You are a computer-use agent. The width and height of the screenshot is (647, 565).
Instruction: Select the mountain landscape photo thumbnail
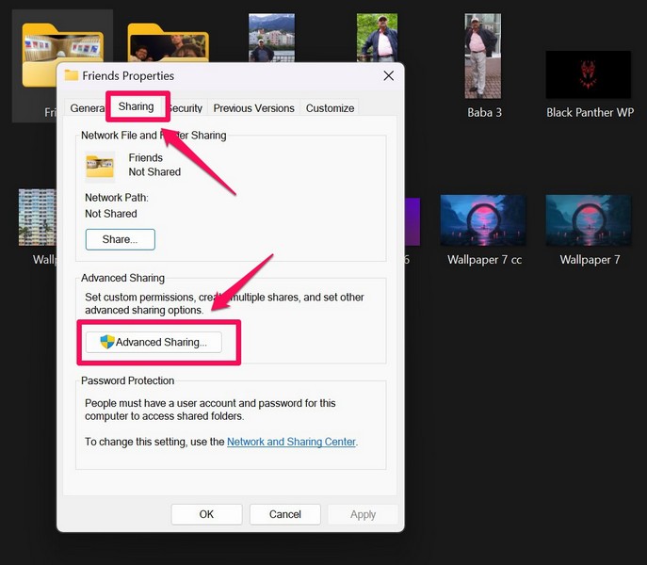[271, 38]
